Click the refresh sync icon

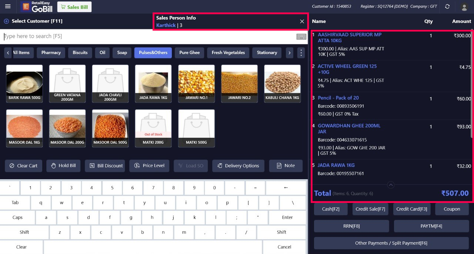(447, 6)
